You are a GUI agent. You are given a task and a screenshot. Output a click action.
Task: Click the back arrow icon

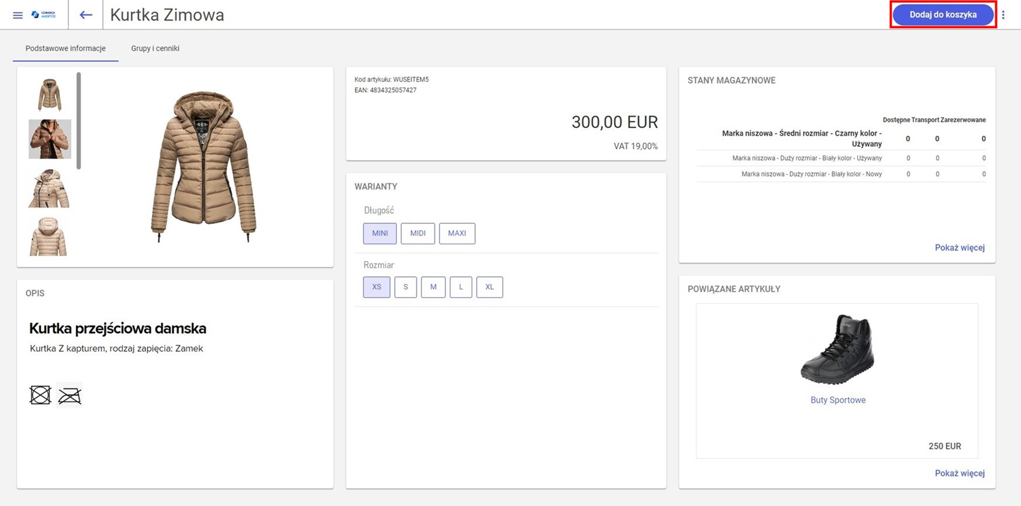[86, 15]
